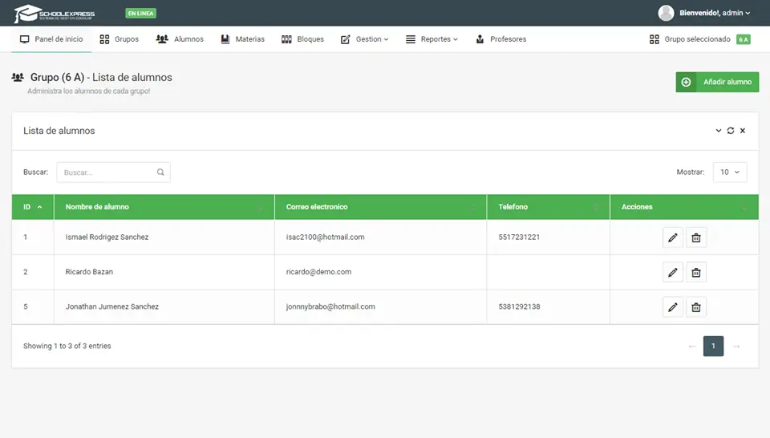Click the admin user avatar
Viewport: 770px width, 438px height.
(666, 13)
